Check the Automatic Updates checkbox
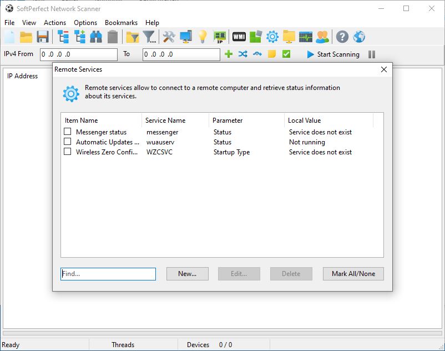The image size is (445, 351). (x=68, y=142)
